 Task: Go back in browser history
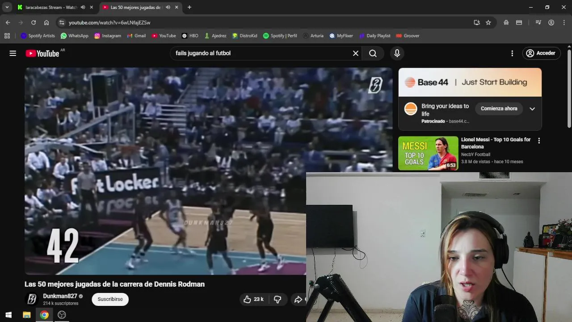8,22
